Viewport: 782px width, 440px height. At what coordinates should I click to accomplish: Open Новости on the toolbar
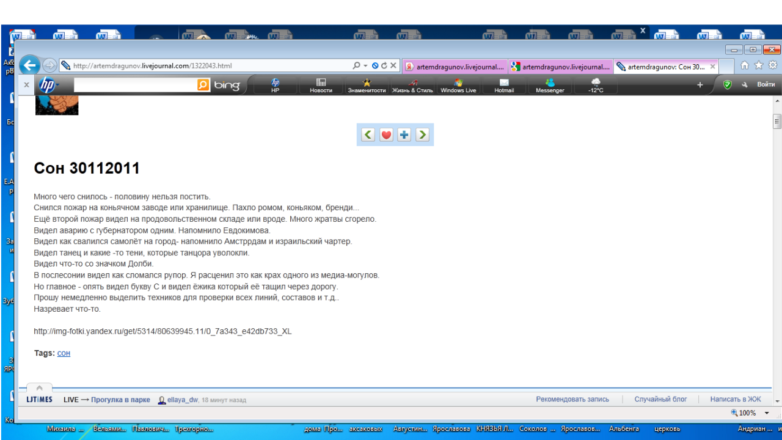coord(321,86)
